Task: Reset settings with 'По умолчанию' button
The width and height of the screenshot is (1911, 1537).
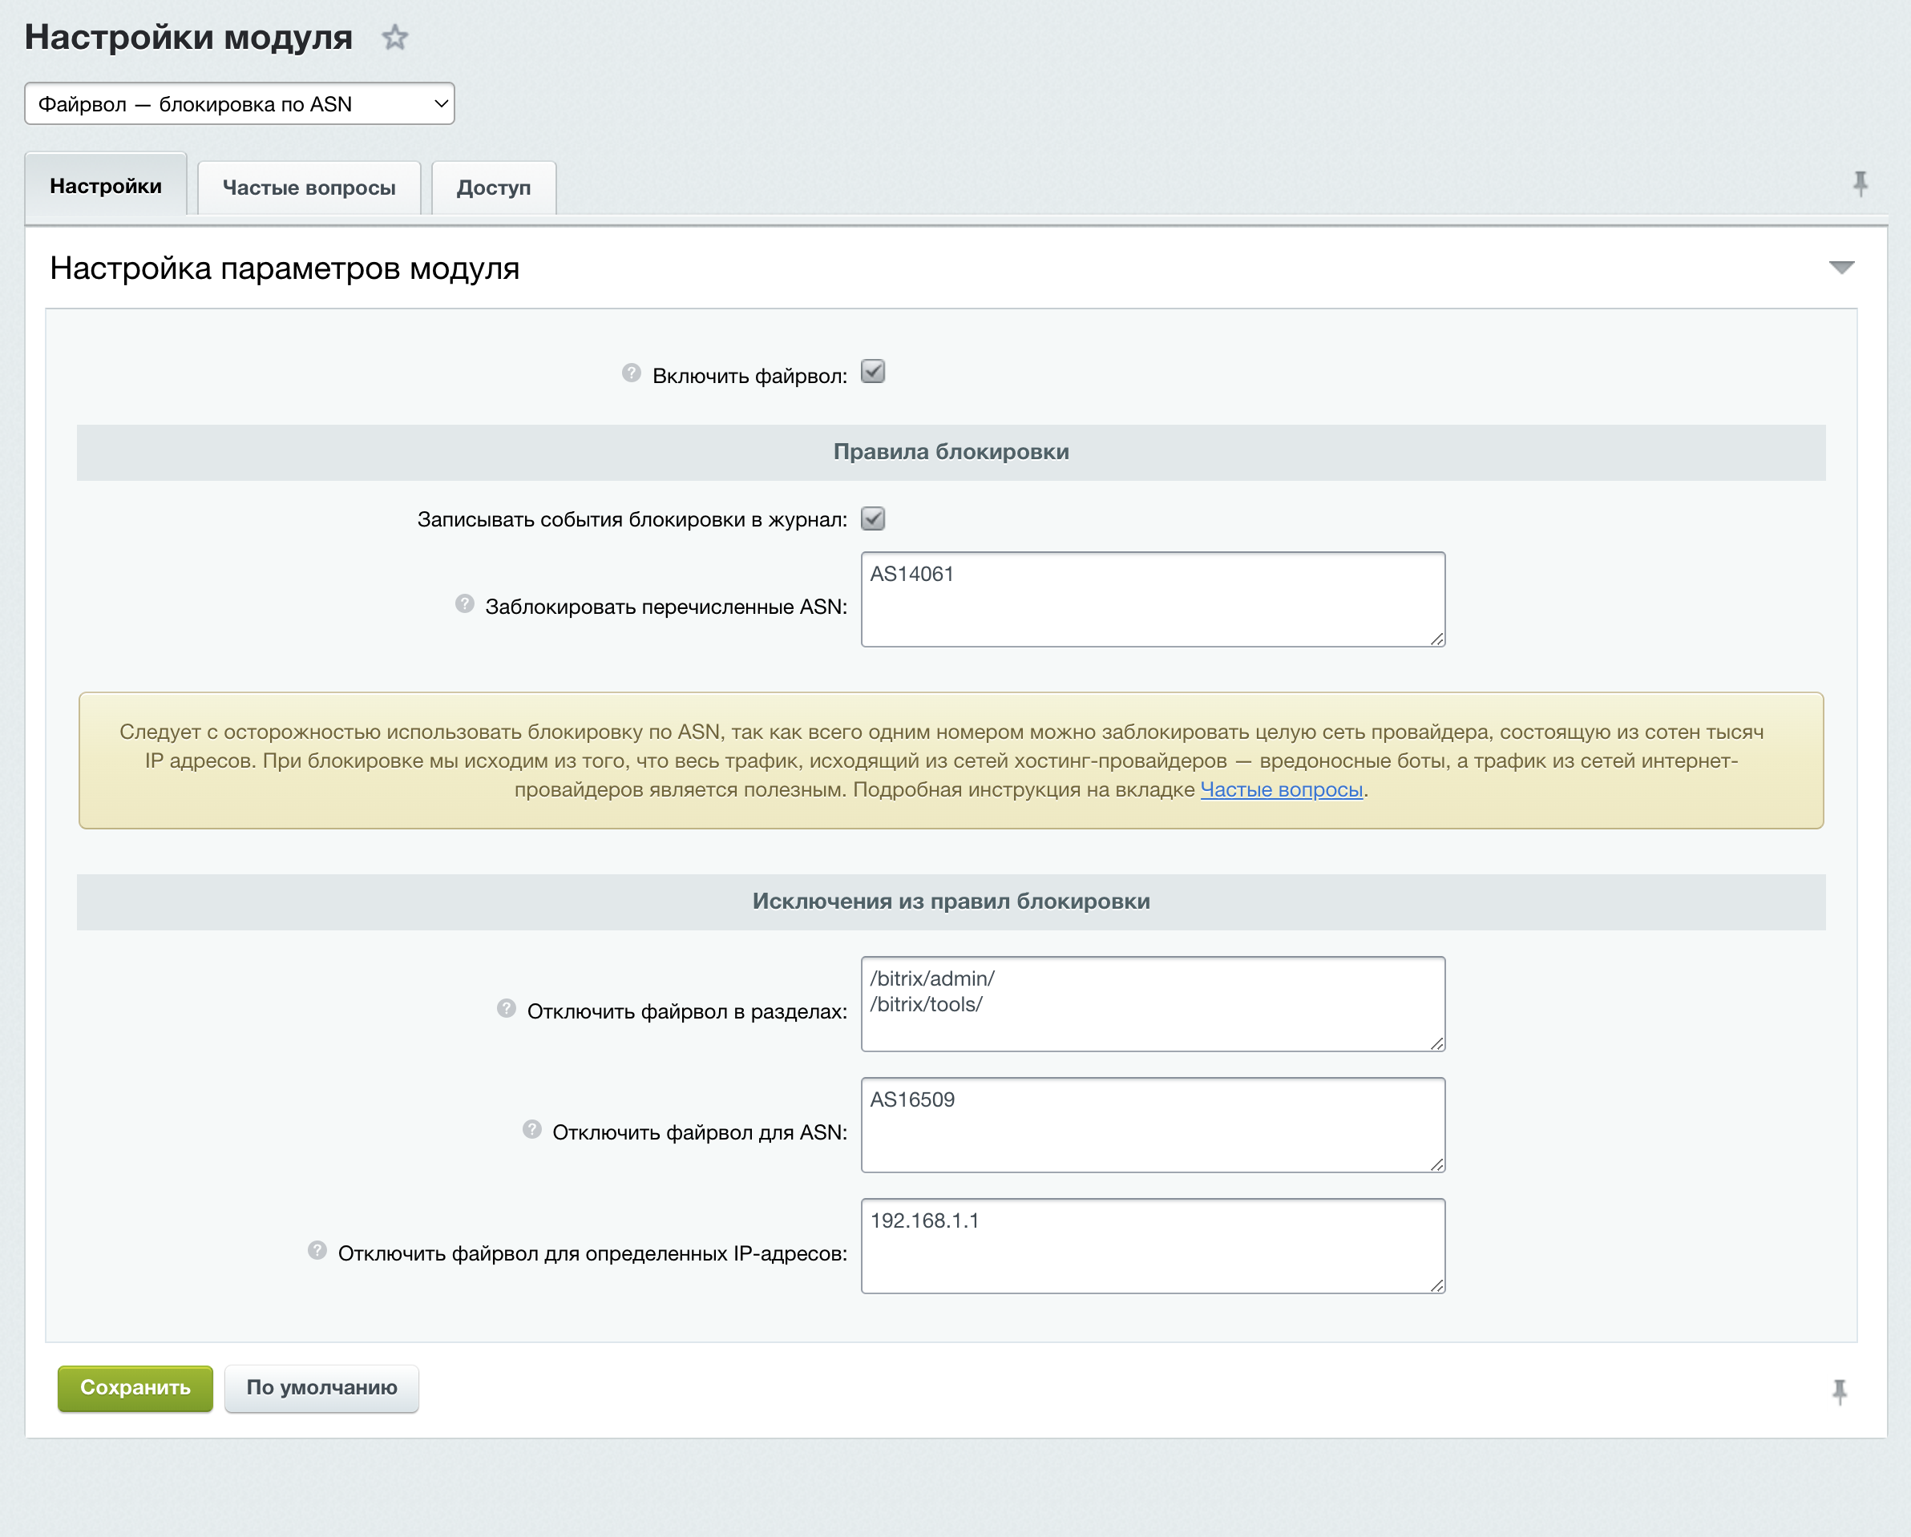Action: [321, 1387]
